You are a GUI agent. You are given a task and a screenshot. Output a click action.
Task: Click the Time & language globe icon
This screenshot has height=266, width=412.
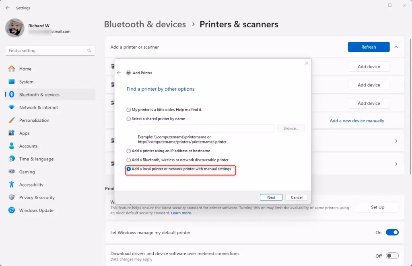(x=12, y=159)
